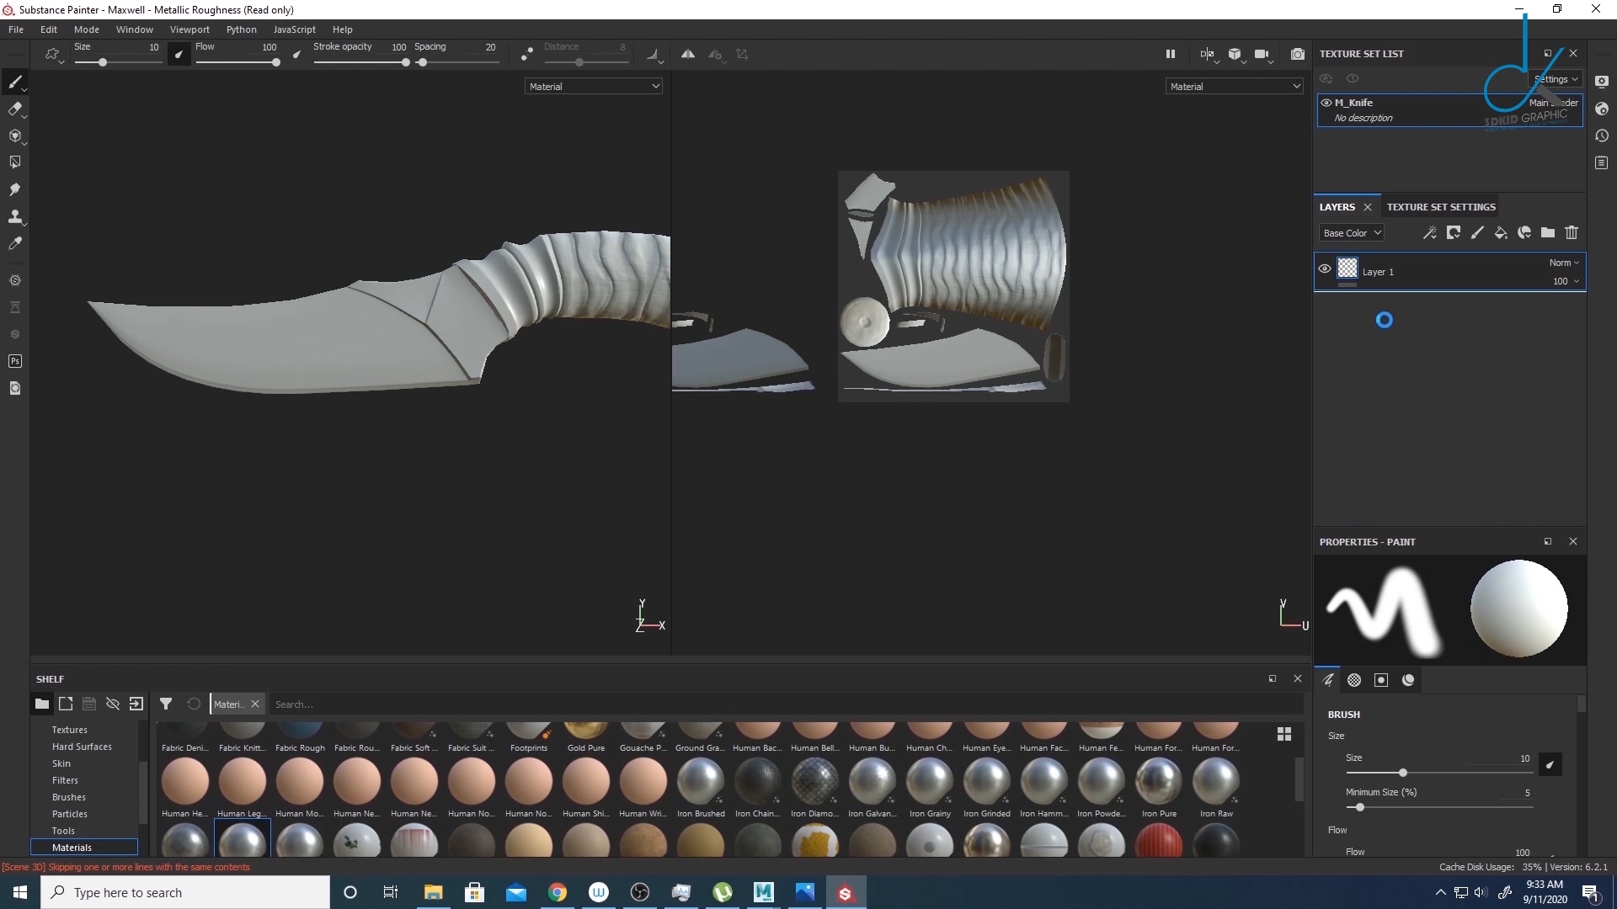Open Layer 1 opacity 100 dropdown
Viewport: 1617px width, 909px height.
pyautogui.click(x=1566, y=281)
